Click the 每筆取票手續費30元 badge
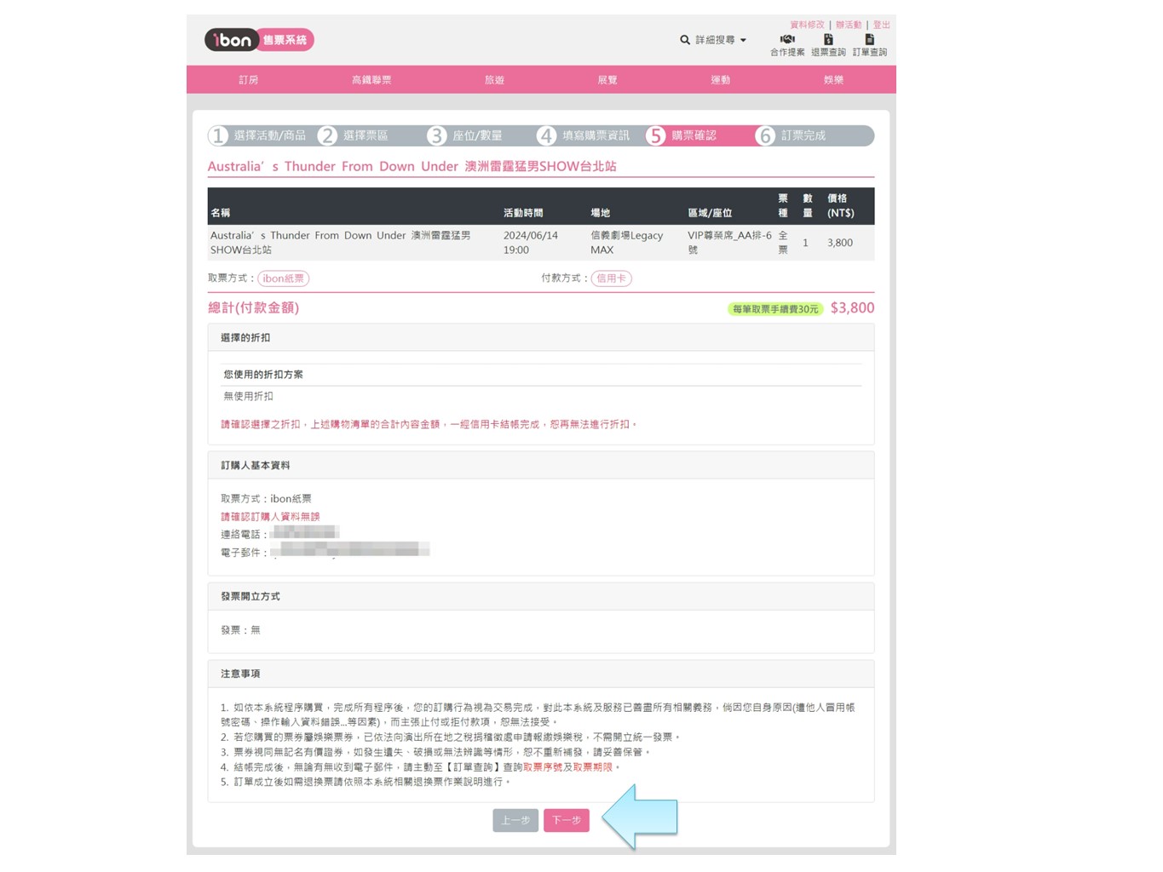This screenshot has height=872, width=1163. (x=775, y=309)
